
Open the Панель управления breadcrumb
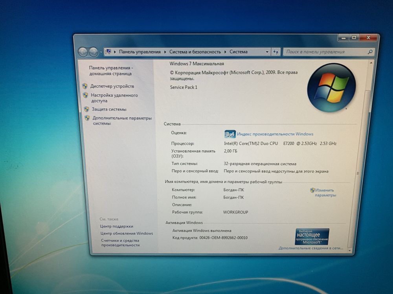click(x=140, y=52)
